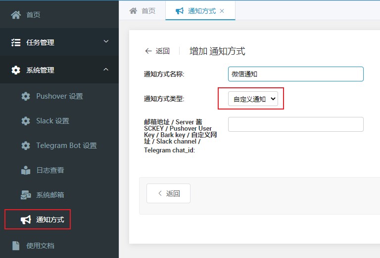The width and height of the screenshot is (380, 258).
Task: Expand the 任务管理 menu chevron
Action: click(x=106, y=41)
